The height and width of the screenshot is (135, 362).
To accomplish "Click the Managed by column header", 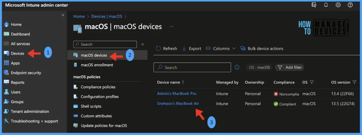I will click(227, 82).
